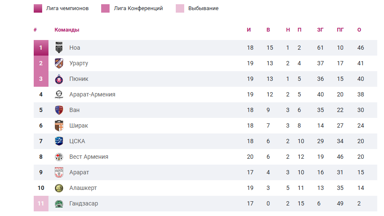384x216 pixels.
Task: Click the Noah club logo
Action: 59,48
